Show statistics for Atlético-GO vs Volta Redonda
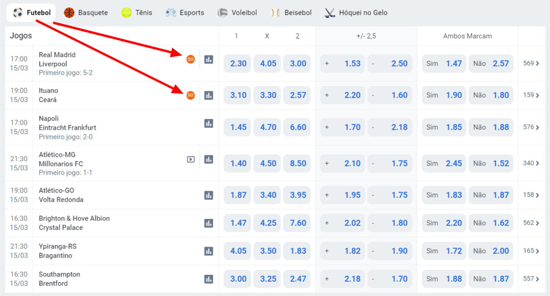The image size is (550, 296). 209,195
